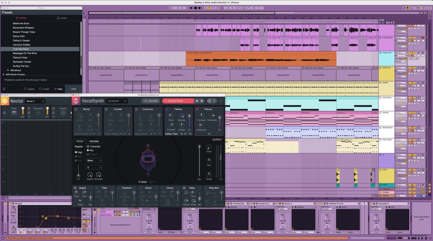Viewport: 433px width, 241px height.
Task: Click the Nectar logo icon
Action: coord(5,101)
